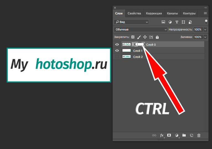Show the hidden Слой 2 layer
Screen dimensions: 212x149
click(117, 56)
